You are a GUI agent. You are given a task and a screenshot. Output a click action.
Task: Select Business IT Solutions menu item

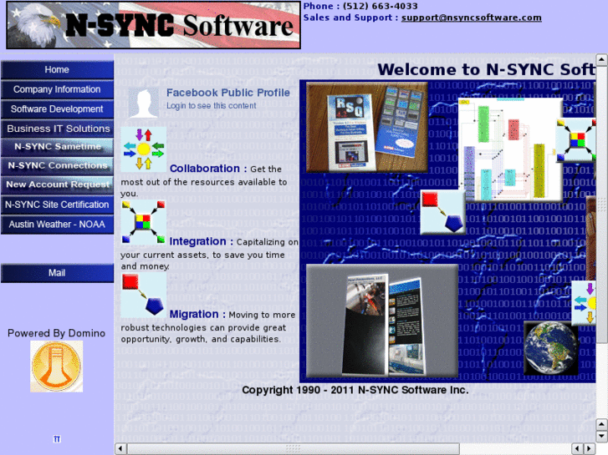(x=57, y=129)
